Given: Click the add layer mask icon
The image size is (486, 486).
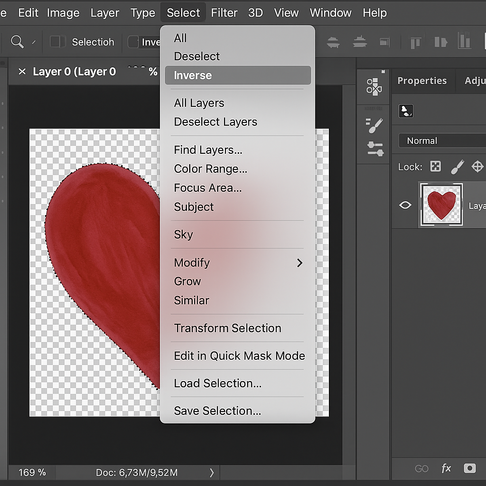Looking at the screenshot, I should (x=469, y=468).
